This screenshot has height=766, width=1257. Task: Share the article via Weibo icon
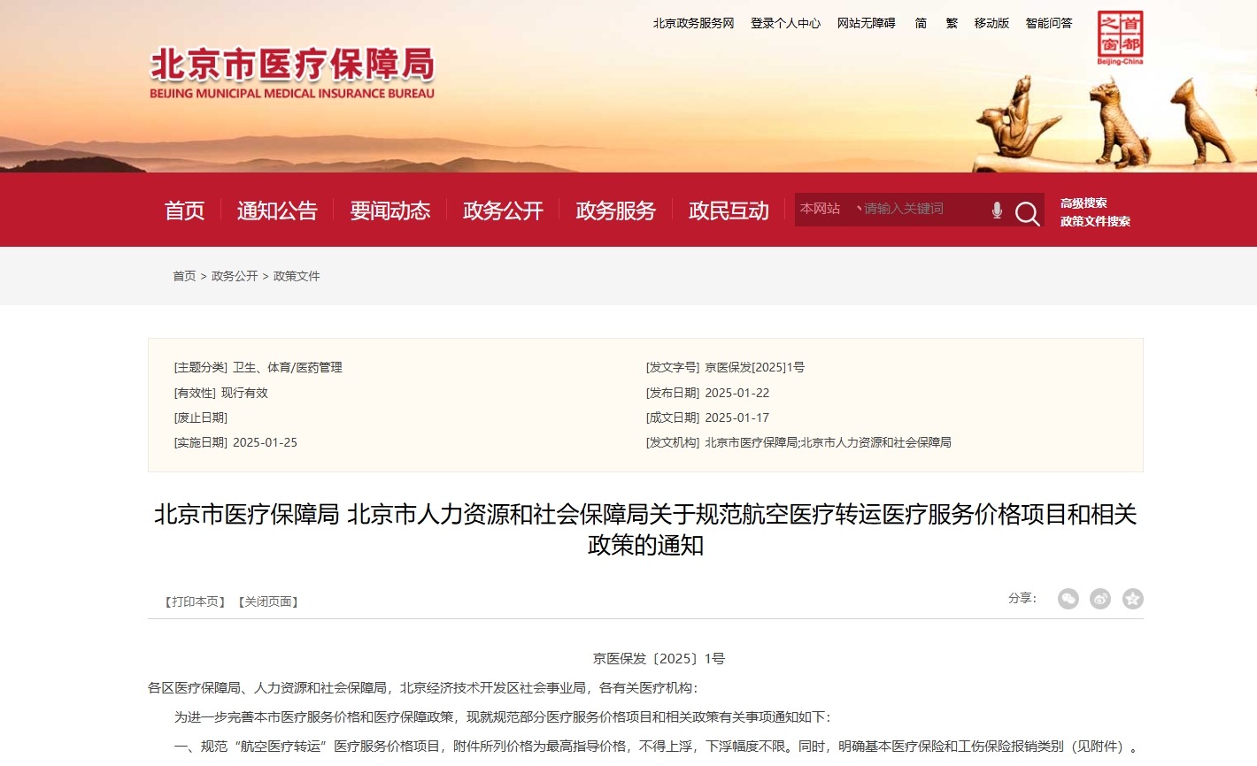click(1100, 599)
